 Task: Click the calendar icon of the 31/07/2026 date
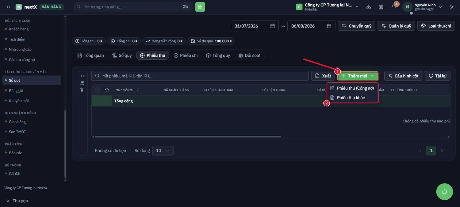coord(272,26)
